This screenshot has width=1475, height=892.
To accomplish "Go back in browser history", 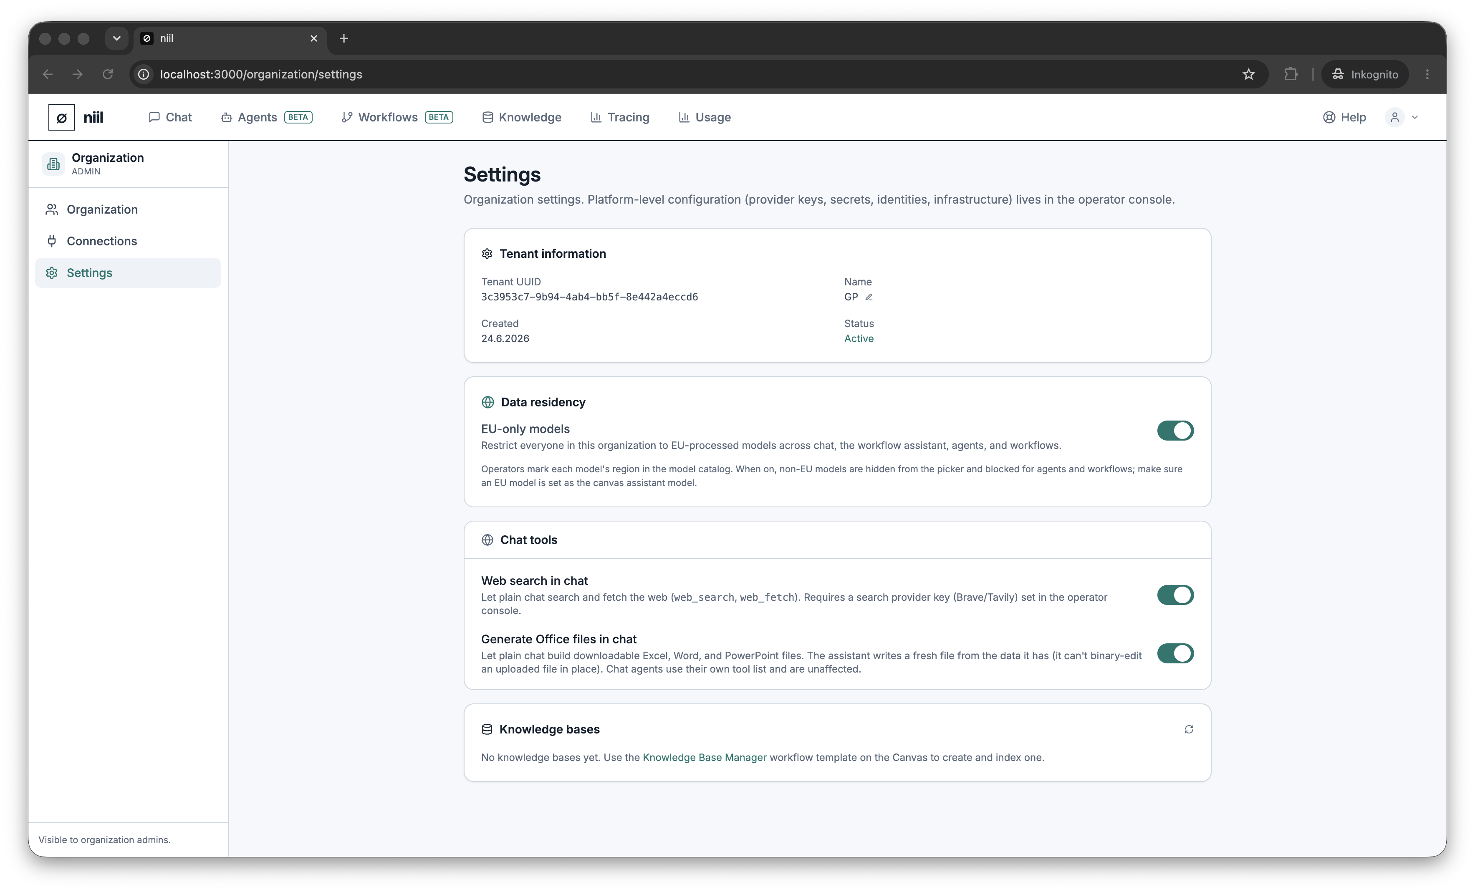I will pos(48,74).
